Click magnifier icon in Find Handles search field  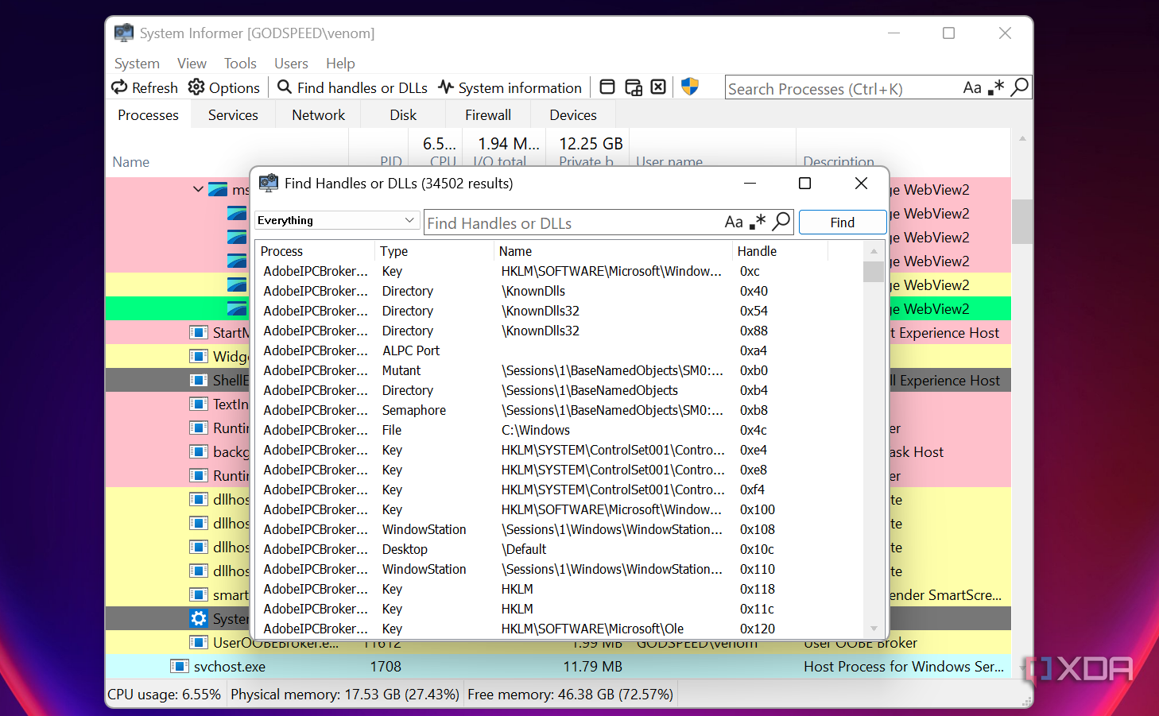point(781,222)
